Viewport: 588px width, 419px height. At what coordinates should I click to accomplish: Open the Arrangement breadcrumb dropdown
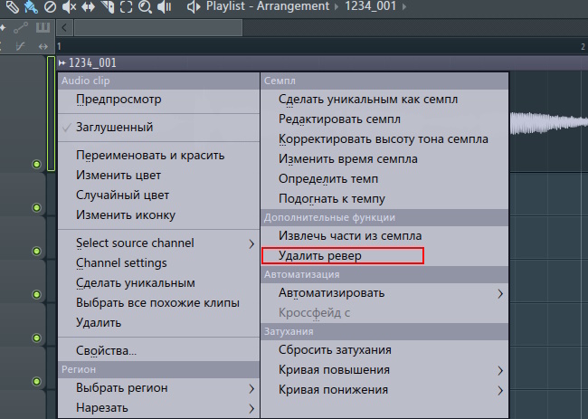click(293, 6)
